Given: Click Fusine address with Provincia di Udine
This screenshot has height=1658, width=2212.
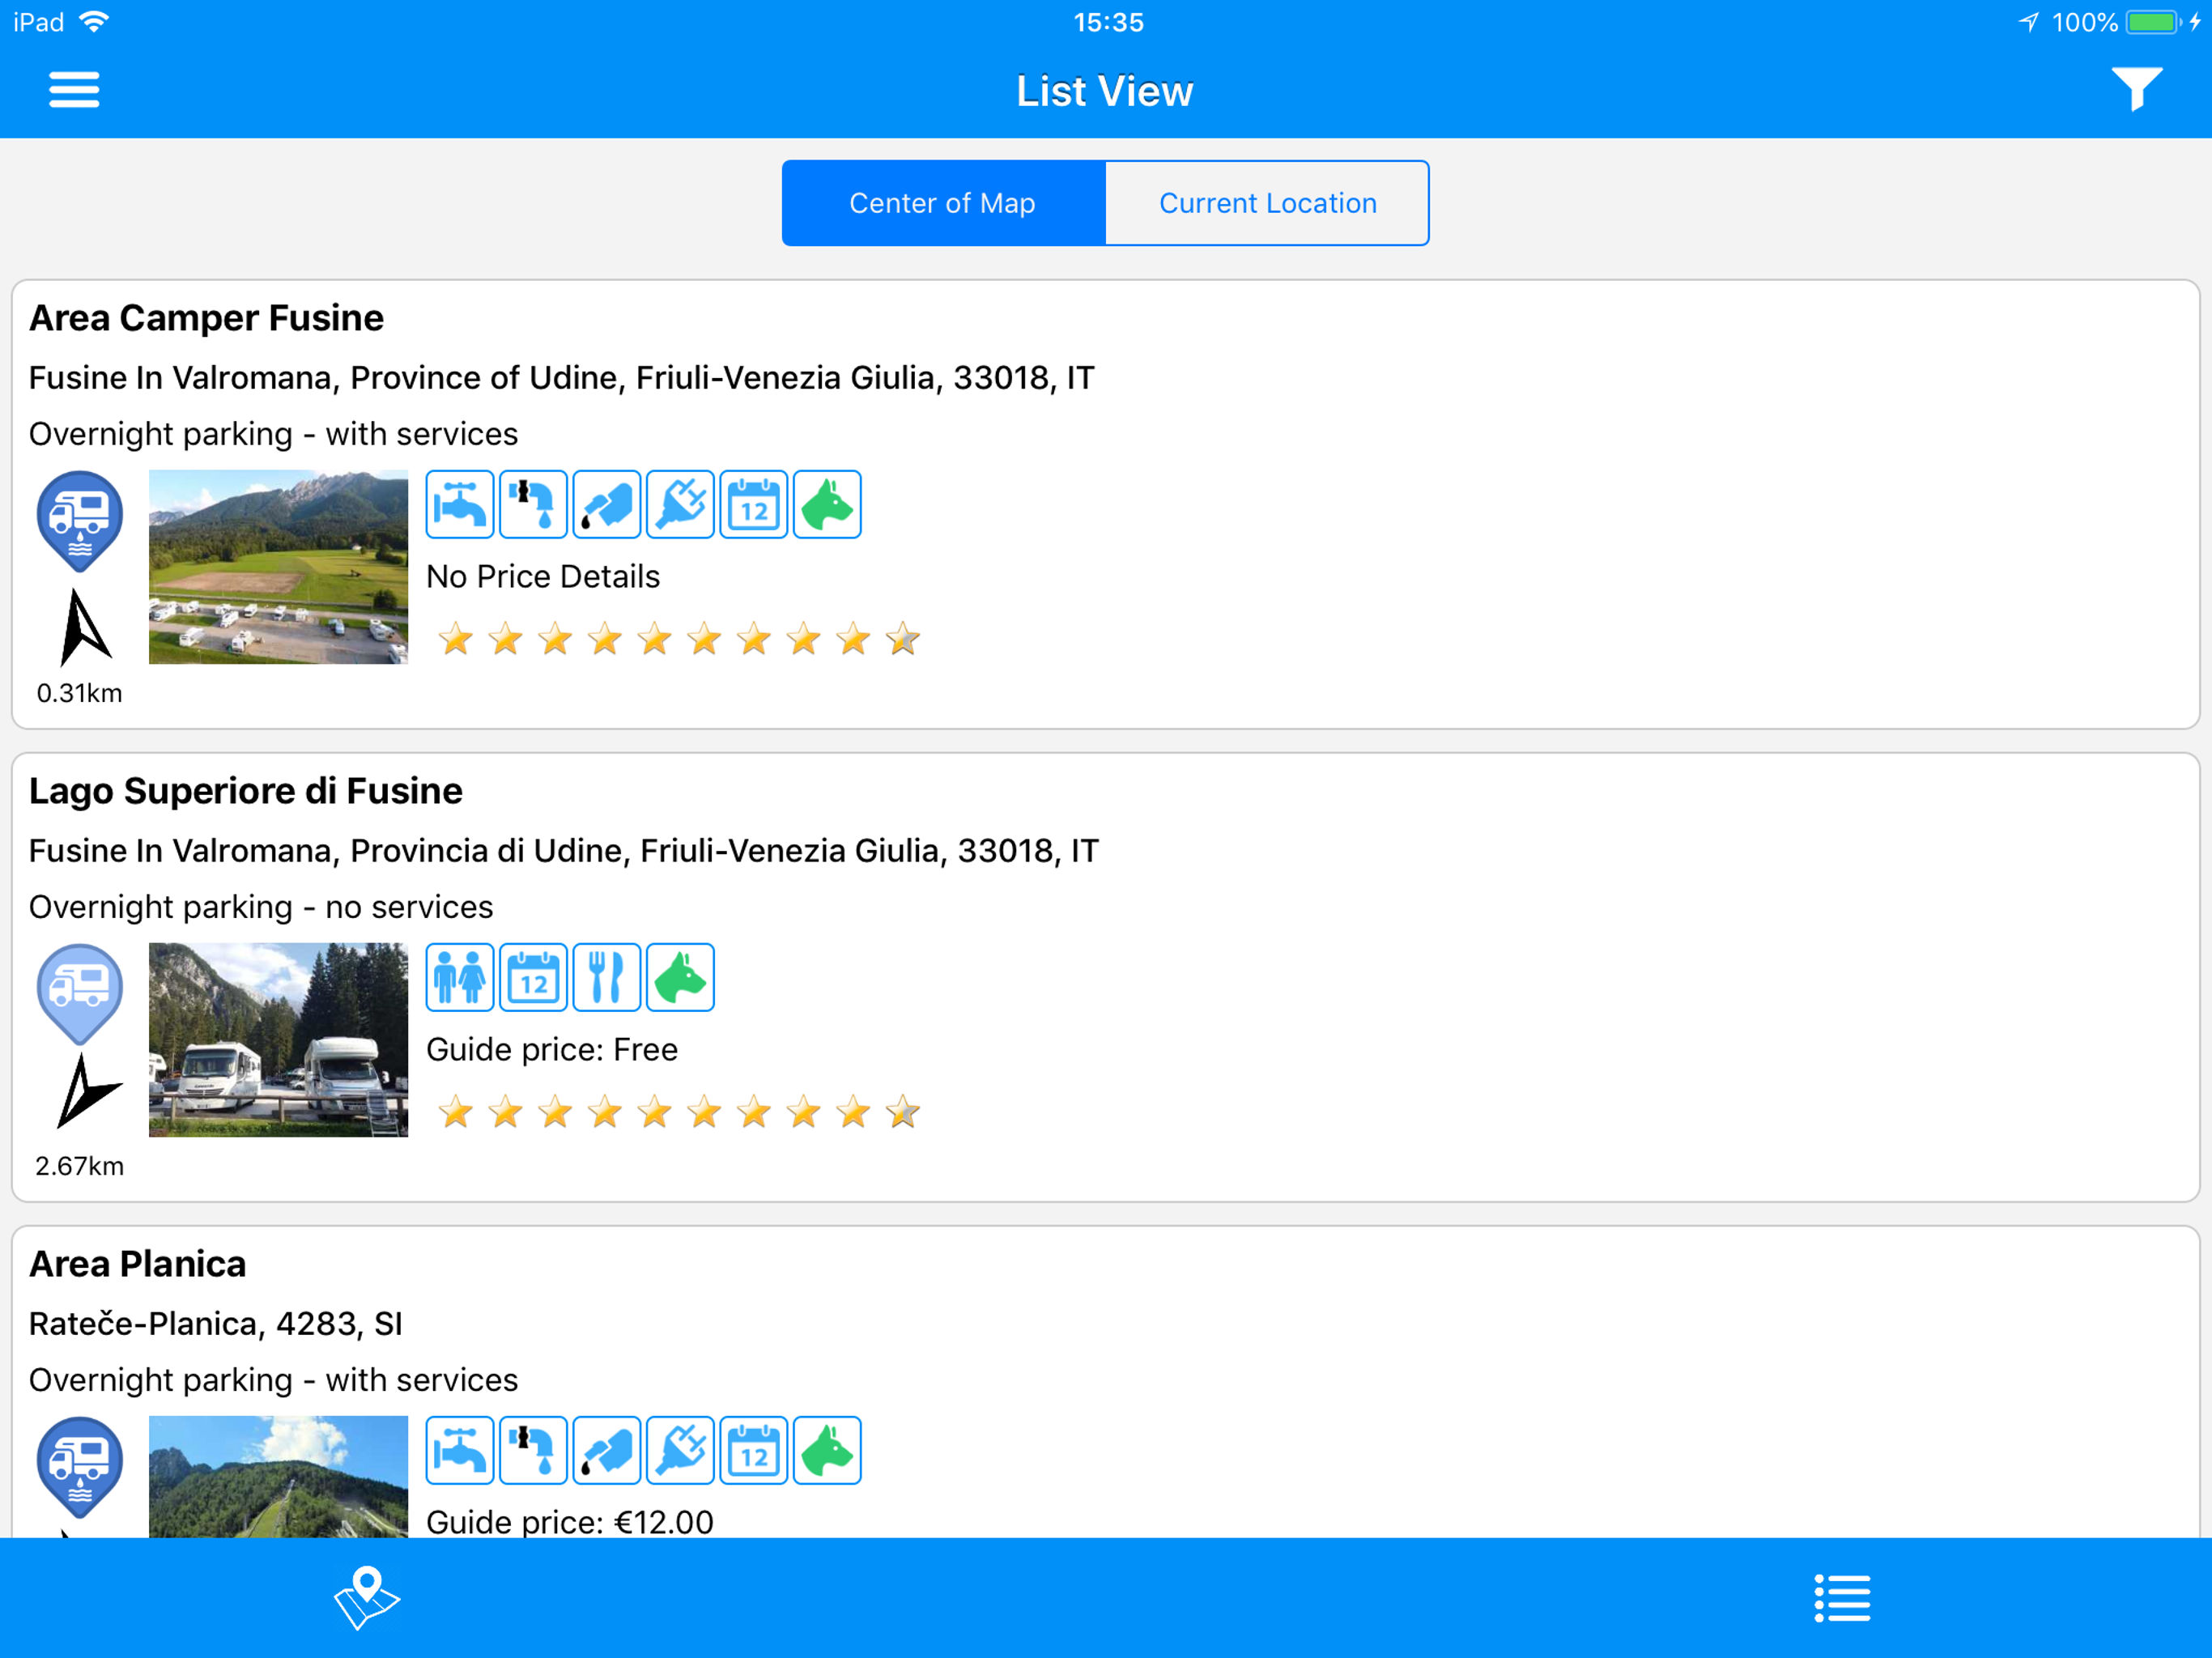Looking at the screenshot, I should coord(564,851).
